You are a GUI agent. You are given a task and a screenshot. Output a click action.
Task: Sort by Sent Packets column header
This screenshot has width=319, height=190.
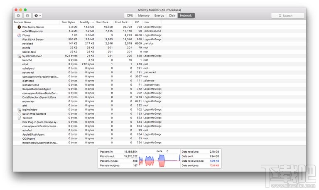point(104,22)
